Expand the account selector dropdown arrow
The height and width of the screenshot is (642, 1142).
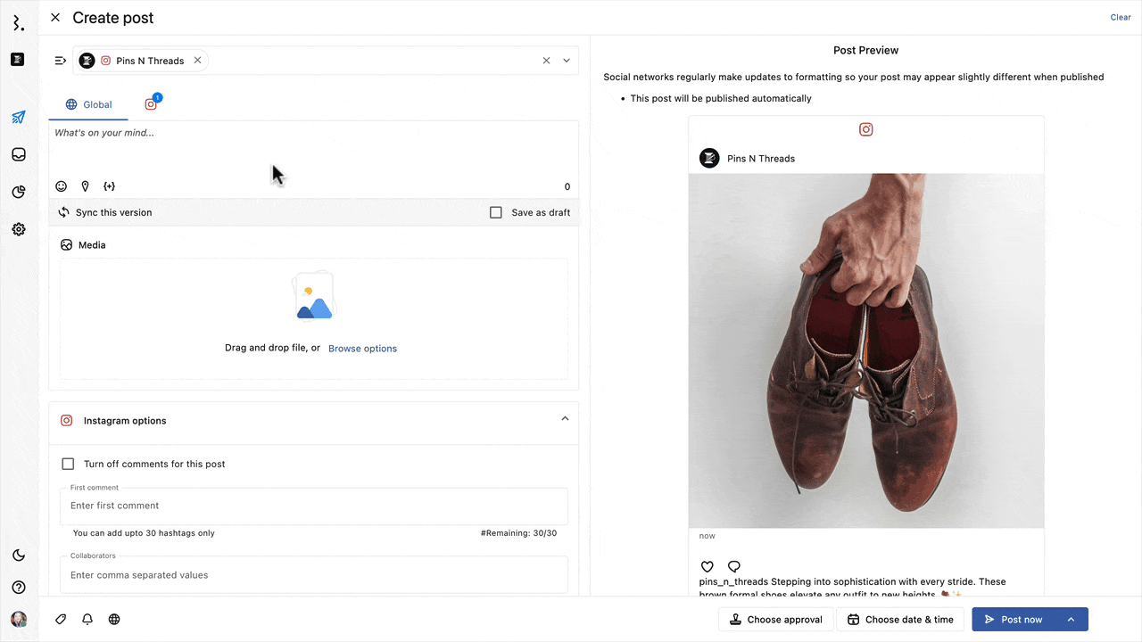[x=567, y=61]
